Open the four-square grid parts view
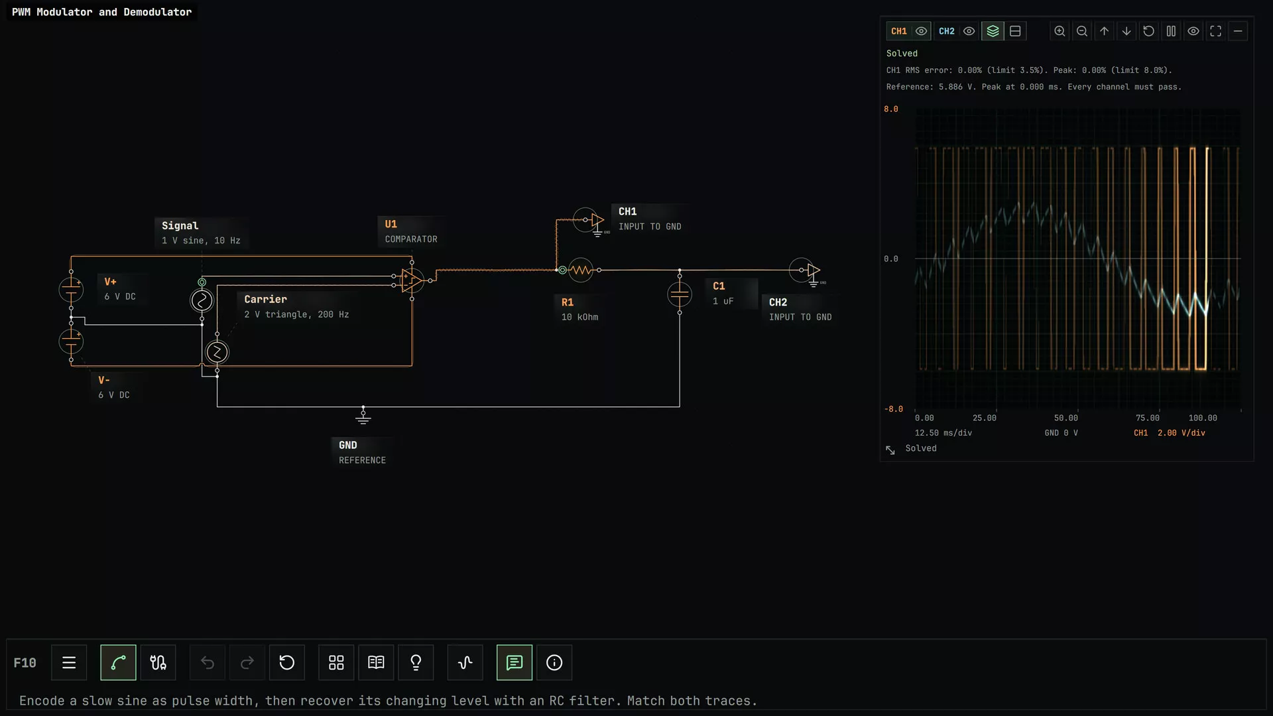 pos(336,662)
